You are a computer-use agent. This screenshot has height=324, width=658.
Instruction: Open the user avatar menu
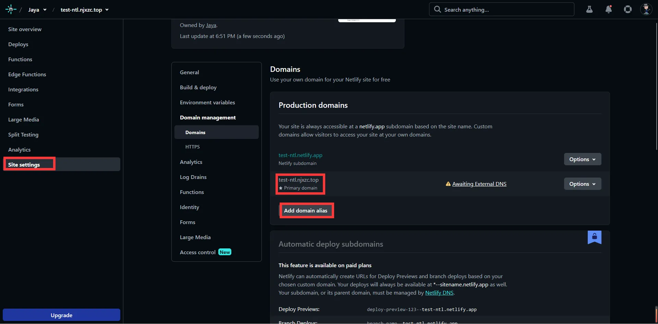point(646,9)
